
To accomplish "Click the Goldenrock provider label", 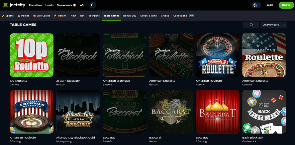I will point(248,141).
